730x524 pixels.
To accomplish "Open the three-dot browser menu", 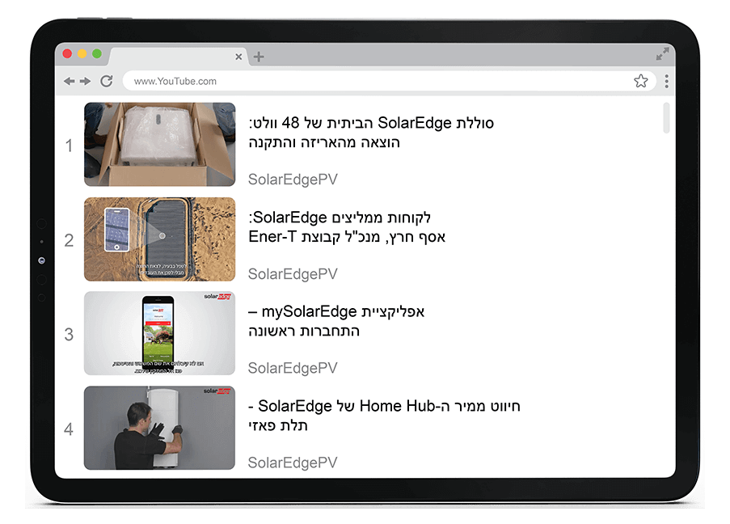I will [667, 82].
